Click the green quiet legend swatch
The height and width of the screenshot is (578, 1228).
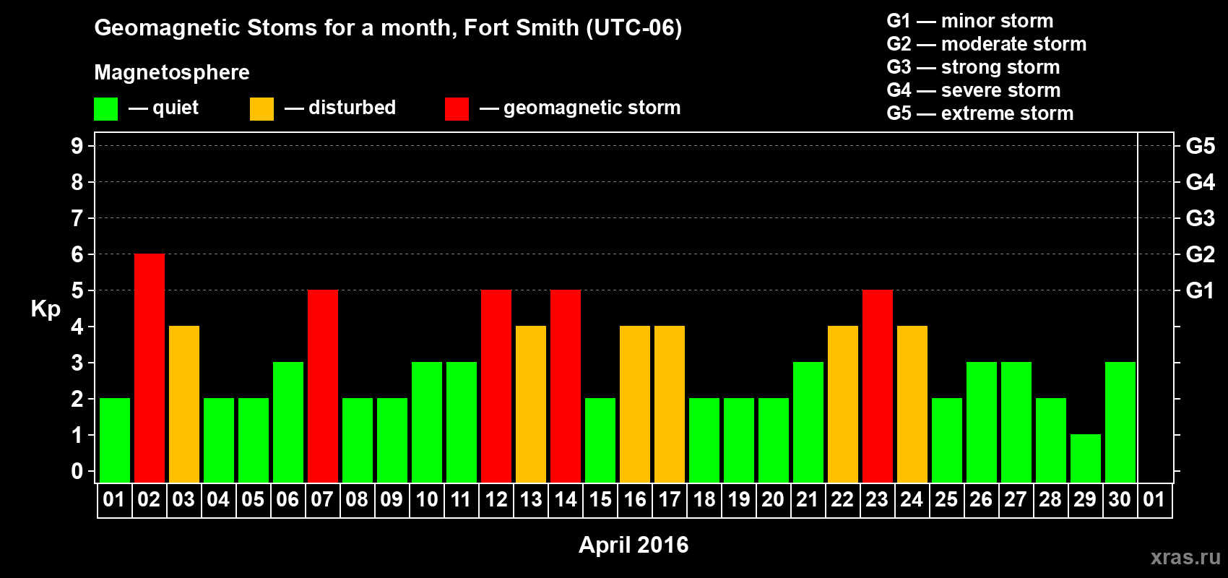tap(105, 109)
